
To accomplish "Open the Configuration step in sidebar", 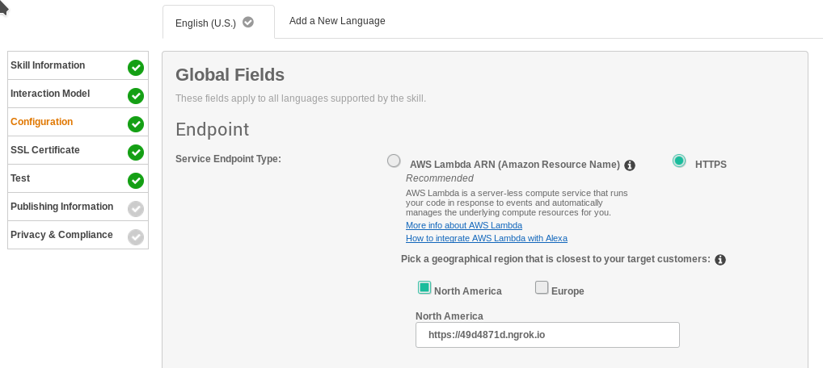I will 42,122.
